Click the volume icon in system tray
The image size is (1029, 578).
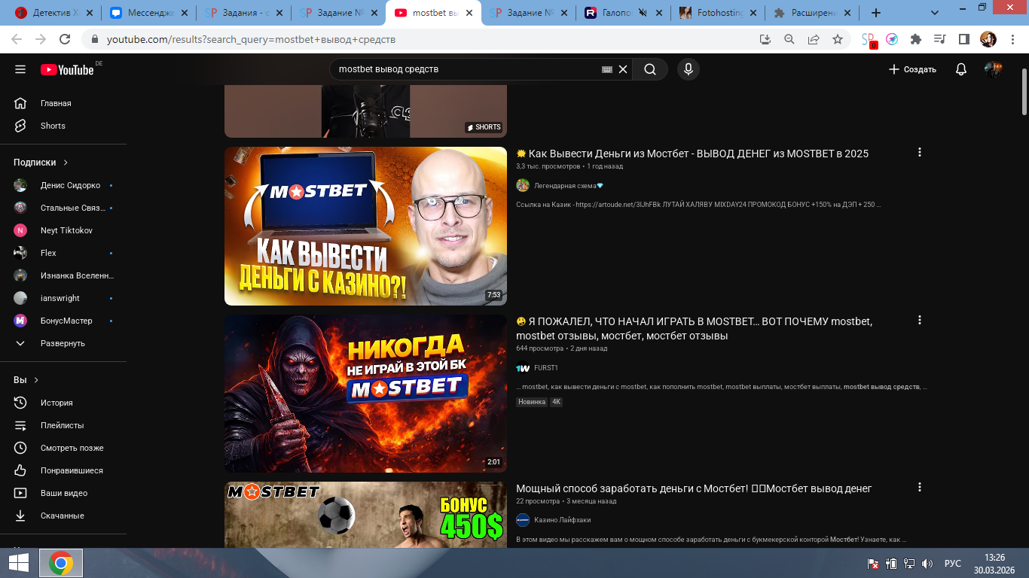click(927, 564)
